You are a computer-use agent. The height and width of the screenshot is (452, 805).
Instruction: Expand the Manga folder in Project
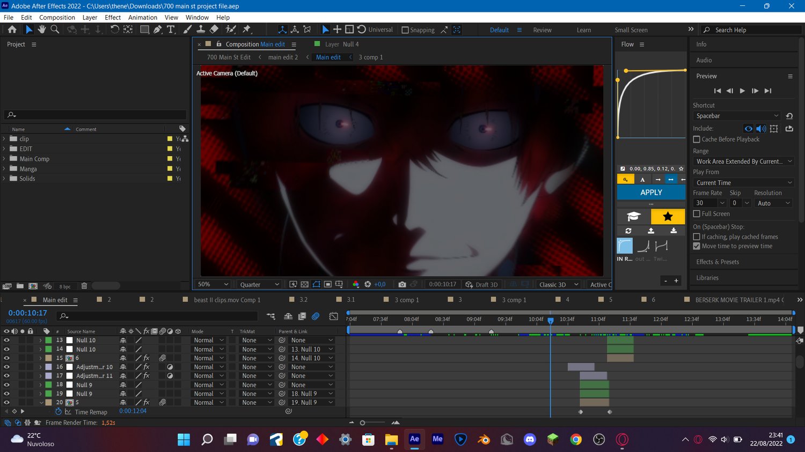4,169
